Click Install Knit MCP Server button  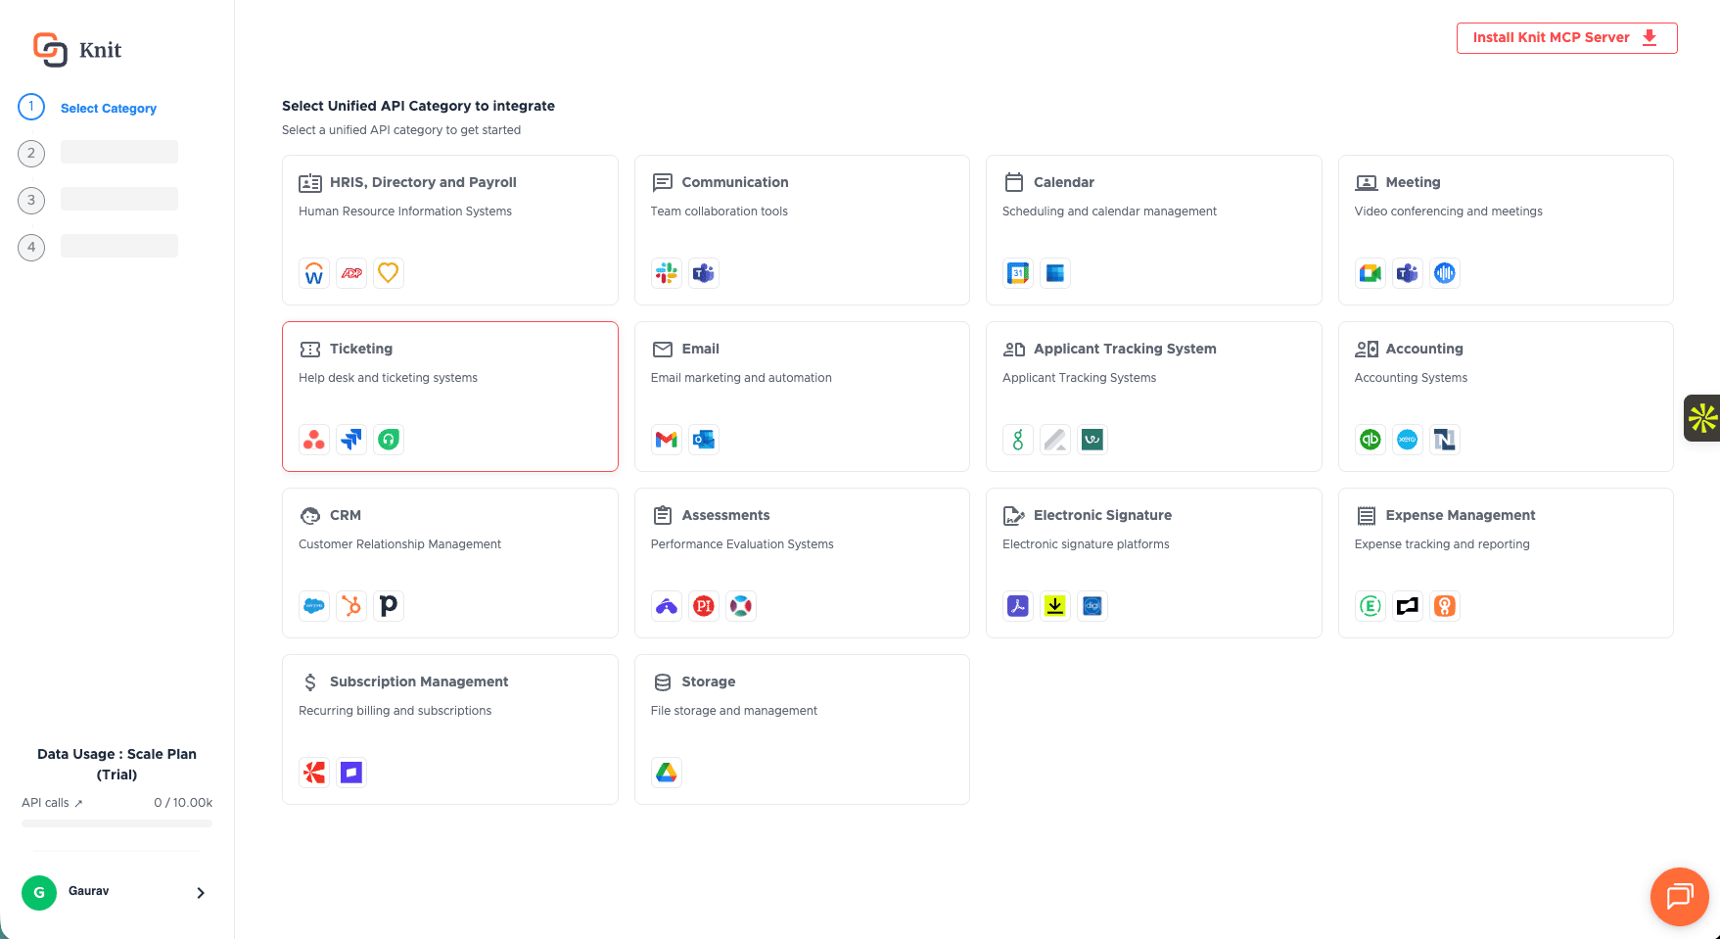1566,38
